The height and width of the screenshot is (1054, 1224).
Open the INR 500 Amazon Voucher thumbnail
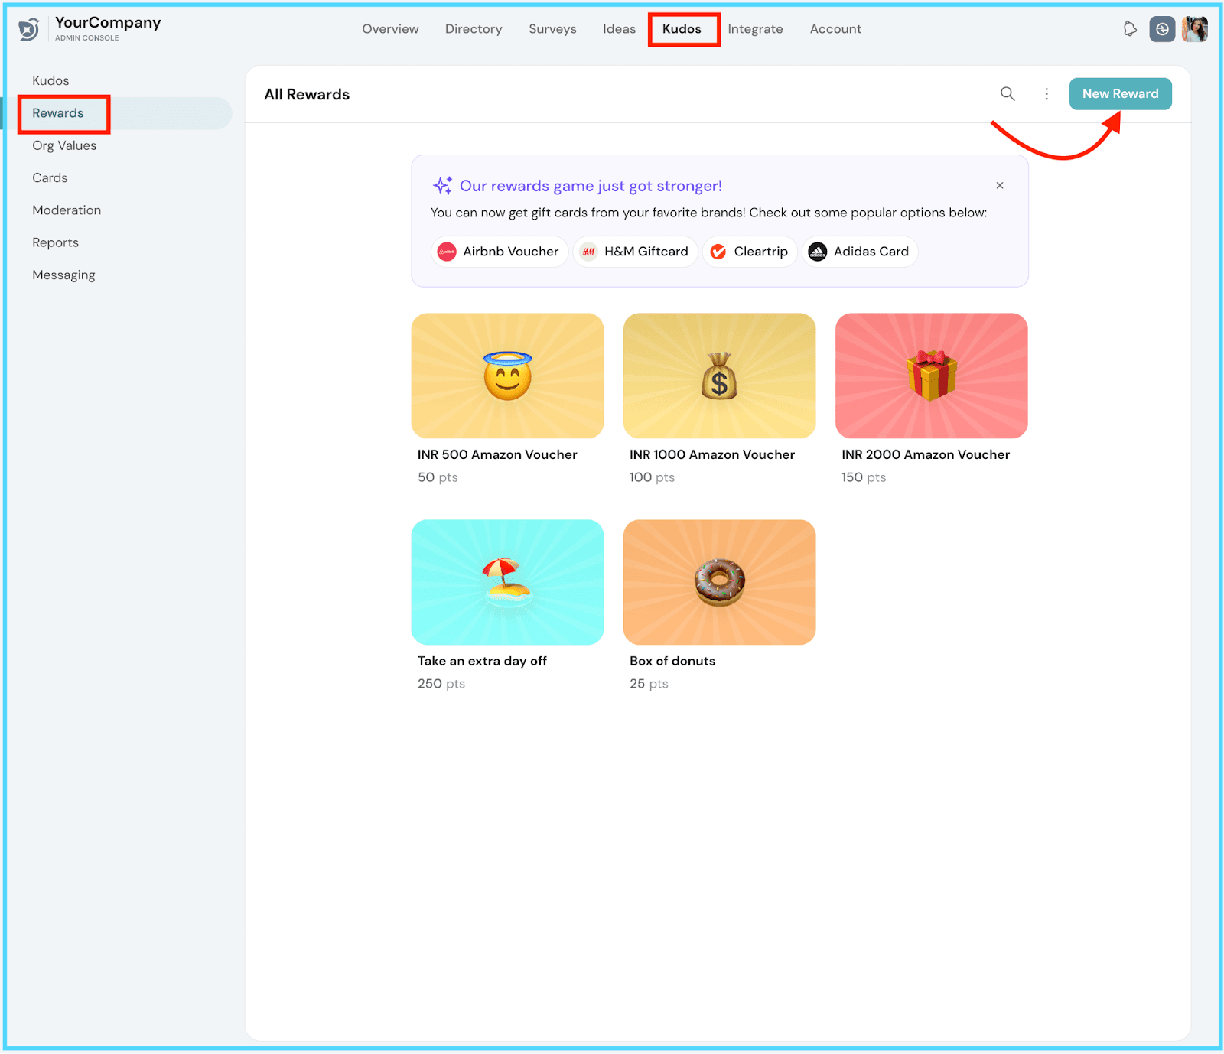(x=507, y=376)
